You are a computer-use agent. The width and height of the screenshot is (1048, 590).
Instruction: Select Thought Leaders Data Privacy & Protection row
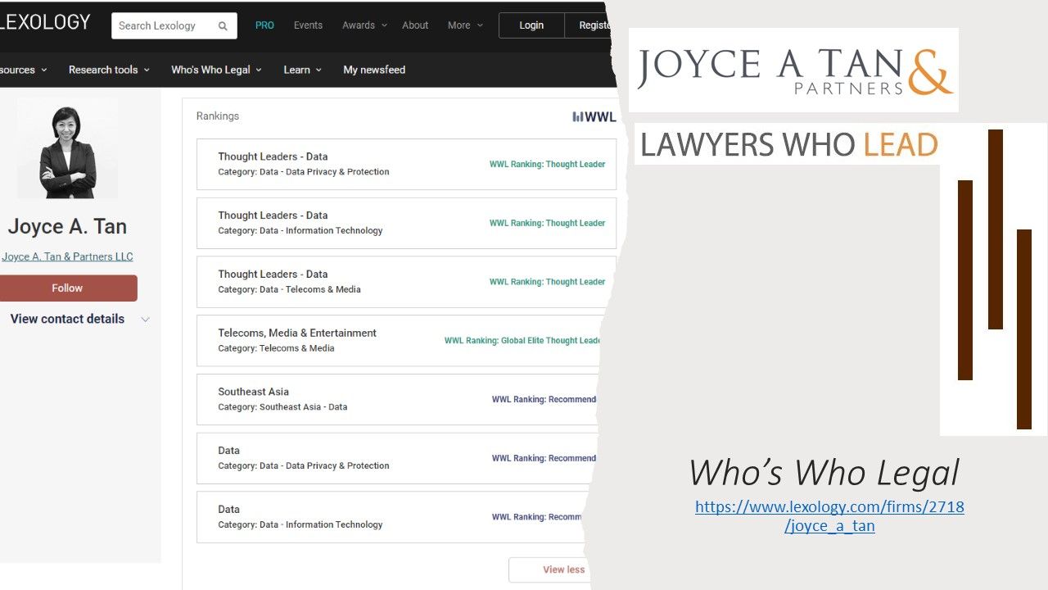pyautogui.click(x=406, y=164)
